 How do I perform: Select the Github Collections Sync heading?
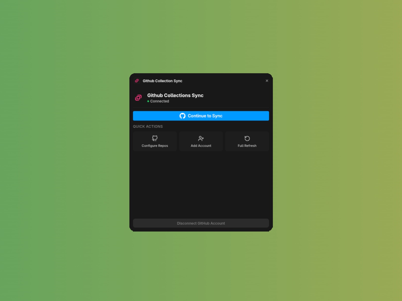[175, 95]
